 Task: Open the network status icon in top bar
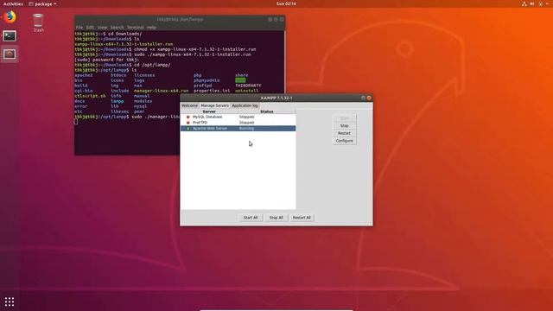click(524, 3)
